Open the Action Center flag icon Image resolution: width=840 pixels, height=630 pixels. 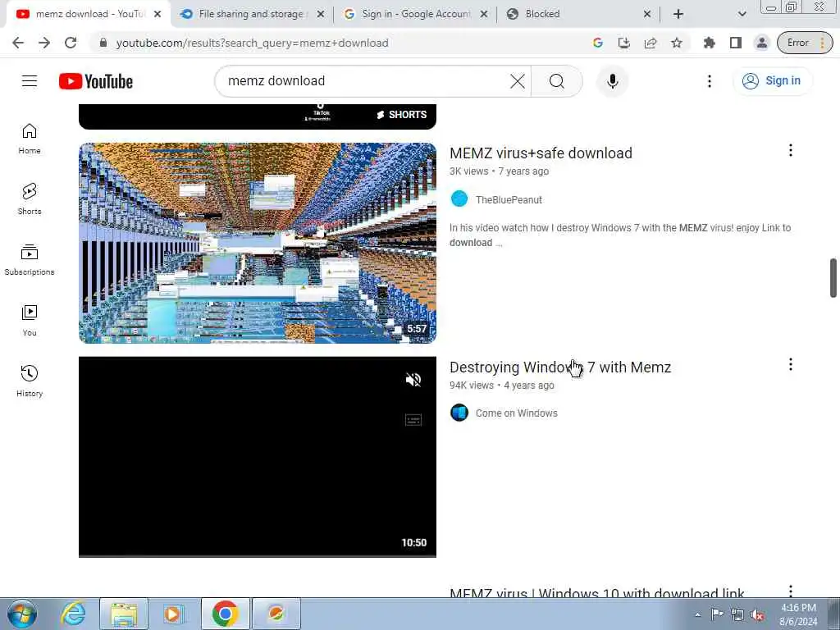[717, 614]
